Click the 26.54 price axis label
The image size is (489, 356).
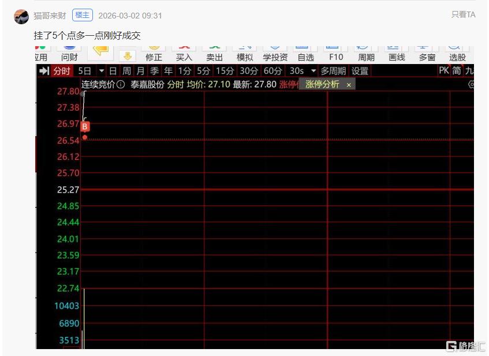coord(68,141)
